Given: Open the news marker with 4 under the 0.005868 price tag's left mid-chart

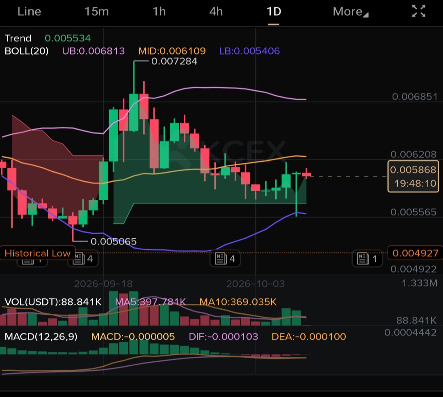Looking at the screenshot, I should pos(225,258).
